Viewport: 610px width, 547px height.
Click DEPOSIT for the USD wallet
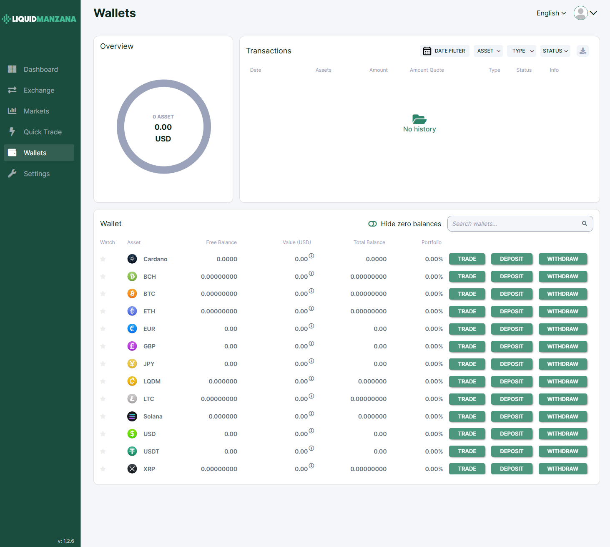point(512,434)
